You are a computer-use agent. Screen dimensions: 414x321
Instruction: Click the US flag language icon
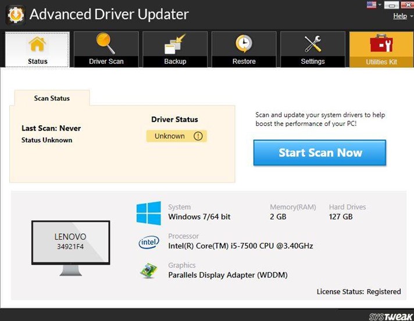pos(372,5)
